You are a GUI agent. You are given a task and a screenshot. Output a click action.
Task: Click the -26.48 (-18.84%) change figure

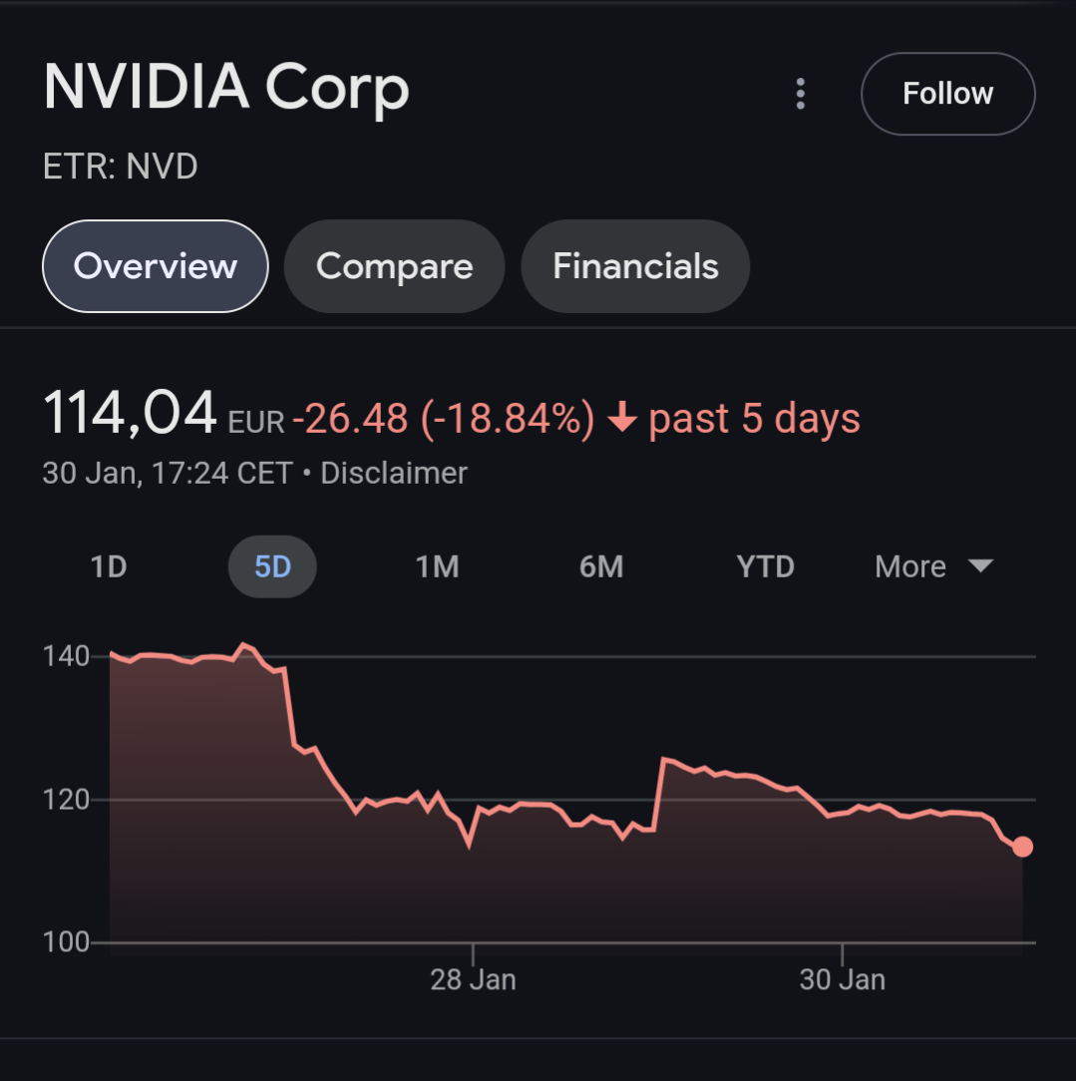(x=443, y=419)
